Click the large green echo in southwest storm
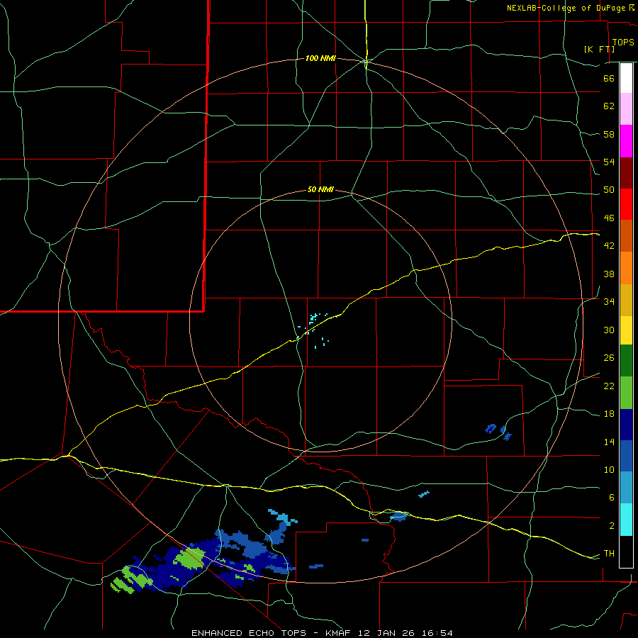Screen dimensions: 638x638 point(189,557)
